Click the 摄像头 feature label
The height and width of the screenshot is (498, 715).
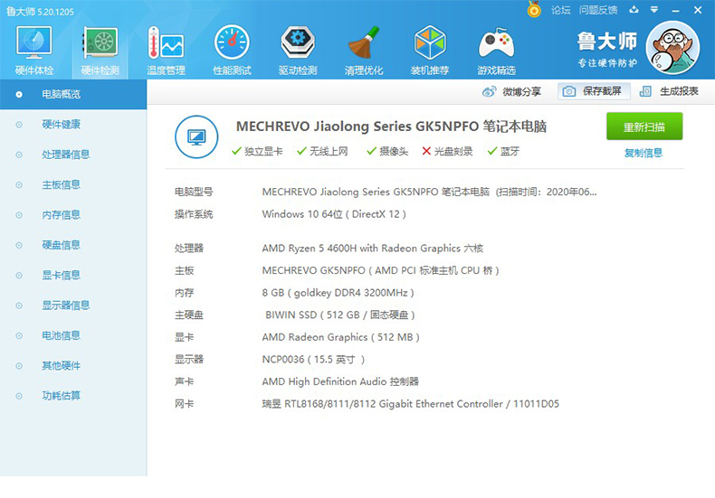(x=394, y=151)
